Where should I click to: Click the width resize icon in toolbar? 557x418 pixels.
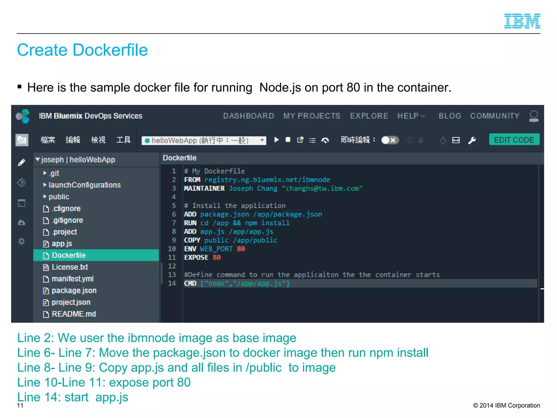[456, 140]
